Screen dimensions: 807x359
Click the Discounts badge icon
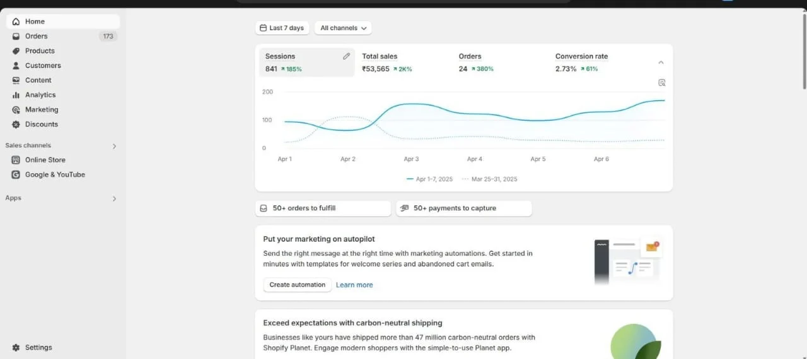(16, 124)
